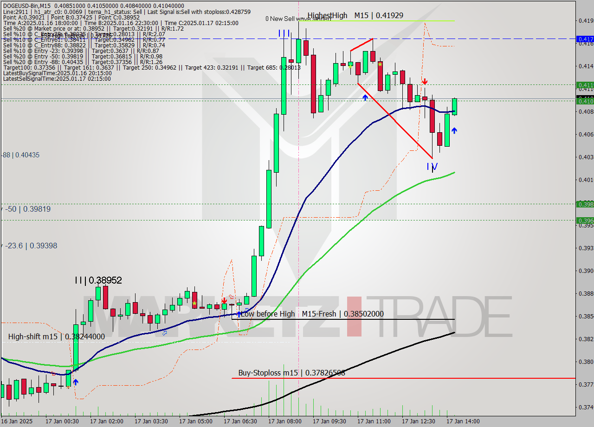
Task: Click the red down arrow above the 17 Jan 12:30 candle
Action: tap(425, 81)
